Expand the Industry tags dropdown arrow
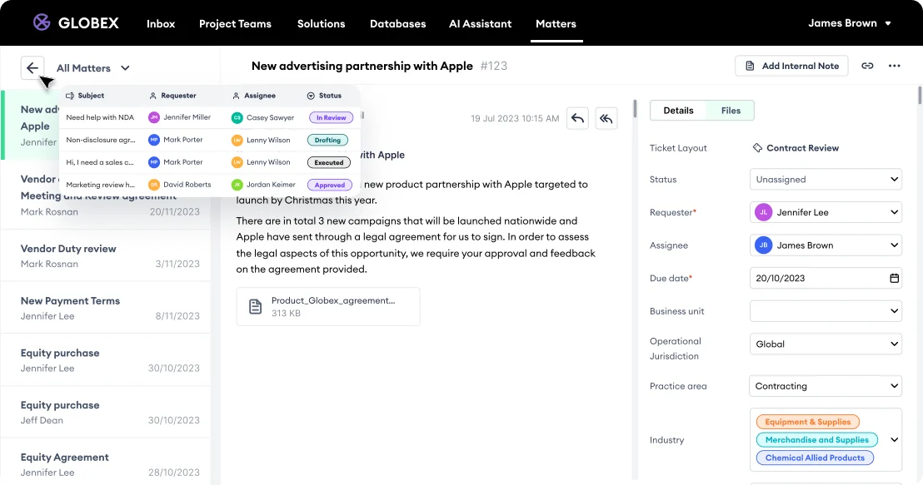The image size is (923, 485). (x=894, y=440)
